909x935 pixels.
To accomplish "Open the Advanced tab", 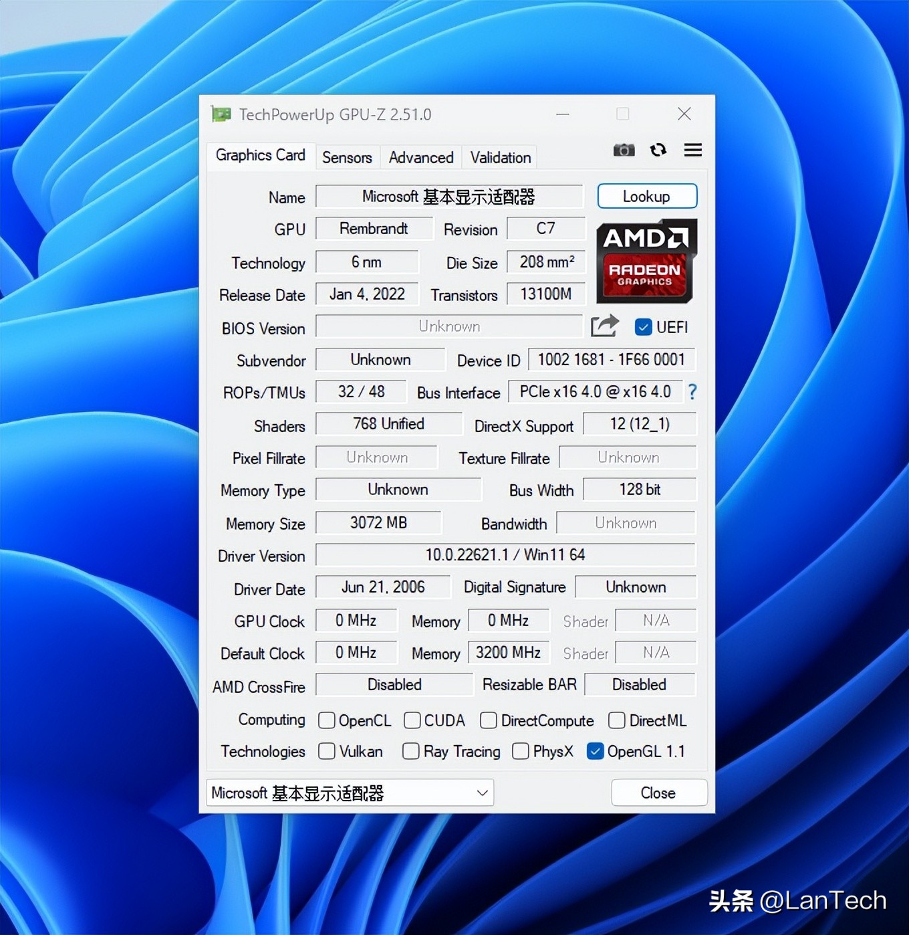I will click(421, 157).
